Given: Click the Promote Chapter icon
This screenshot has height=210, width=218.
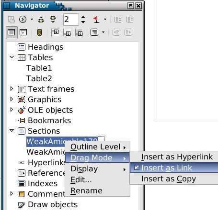Looking at the screenshot, I should (118, 20).
